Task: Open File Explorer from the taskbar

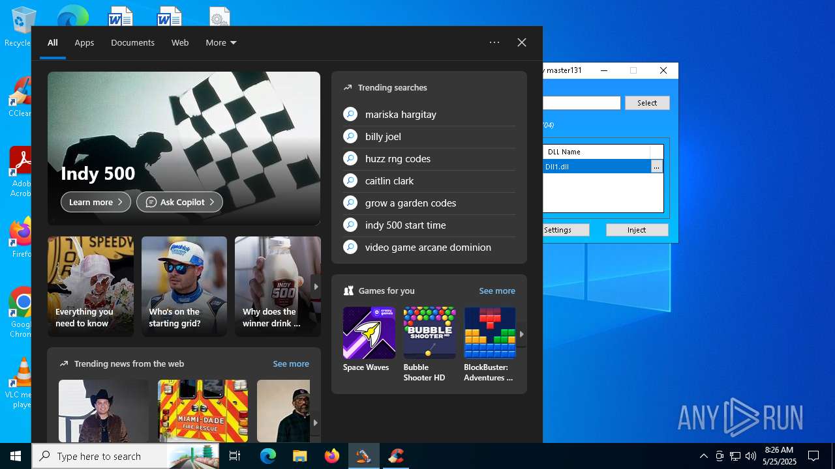Action: 299,456
